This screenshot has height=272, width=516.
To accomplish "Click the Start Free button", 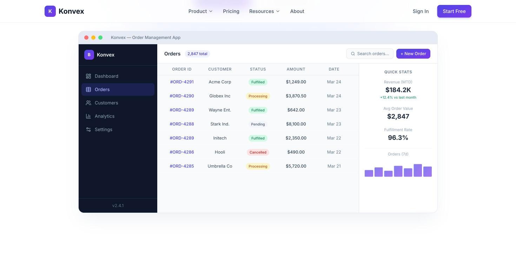I will click(x=454, y=11).
